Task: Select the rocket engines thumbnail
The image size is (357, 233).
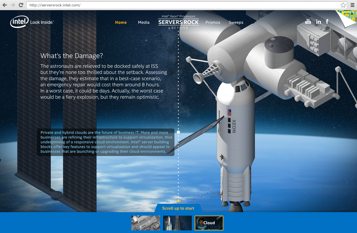Action: click(x=146, y=223)
